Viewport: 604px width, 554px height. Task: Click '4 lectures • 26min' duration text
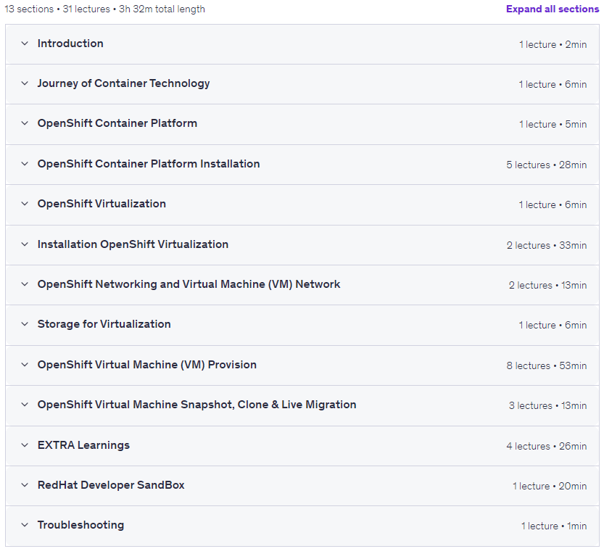pos(547,446)
